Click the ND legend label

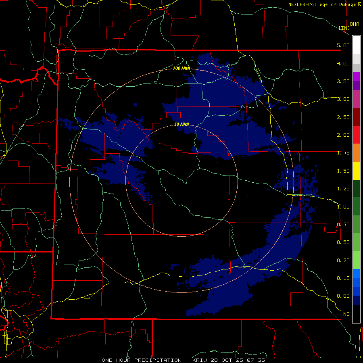click(346, 314)
